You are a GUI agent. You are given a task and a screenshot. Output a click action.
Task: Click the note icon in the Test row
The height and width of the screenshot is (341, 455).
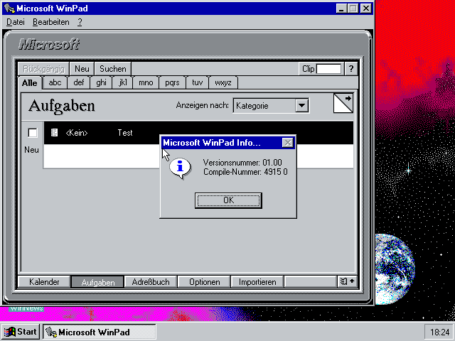coord(54,133)
